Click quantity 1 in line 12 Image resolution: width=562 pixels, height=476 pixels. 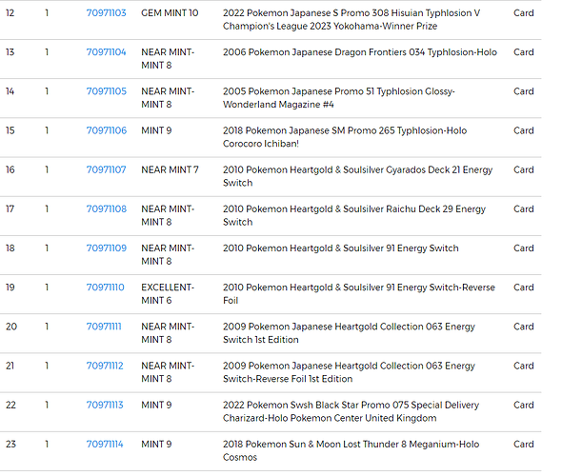coord(47,13)
